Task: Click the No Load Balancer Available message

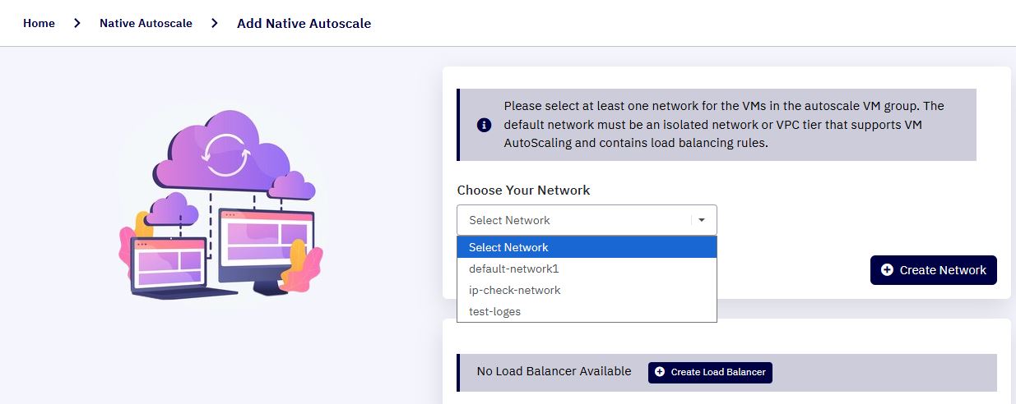Action: click(x=554, y=371)
